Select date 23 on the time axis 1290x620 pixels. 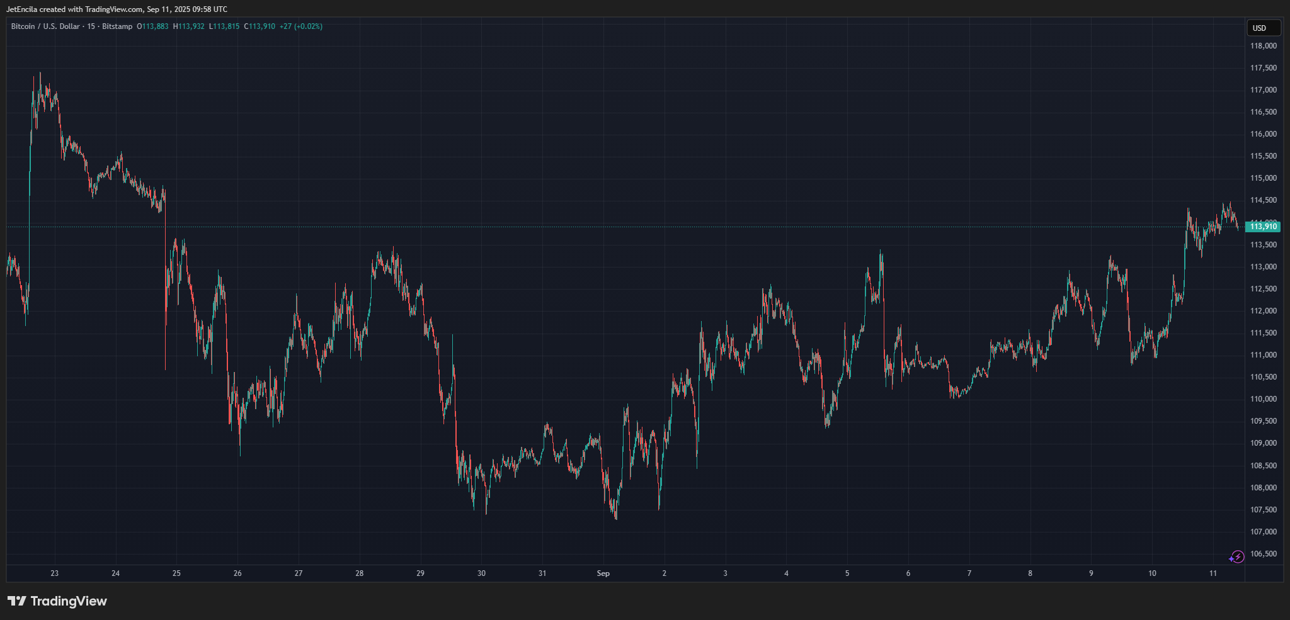click(x=55, y=573)
